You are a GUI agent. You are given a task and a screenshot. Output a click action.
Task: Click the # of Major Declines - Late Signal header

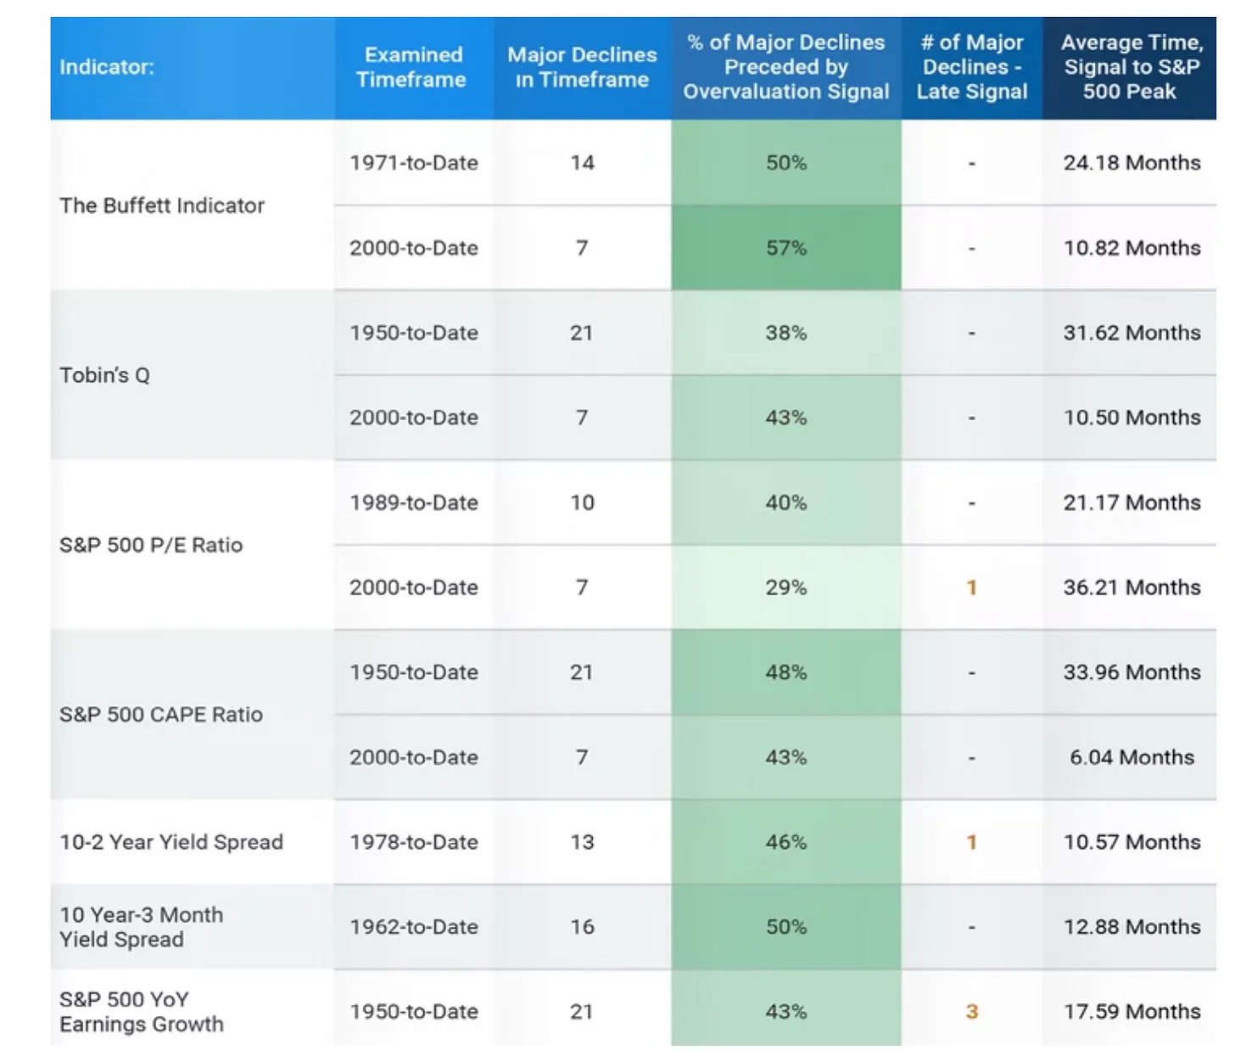click(x=972, y=67)
